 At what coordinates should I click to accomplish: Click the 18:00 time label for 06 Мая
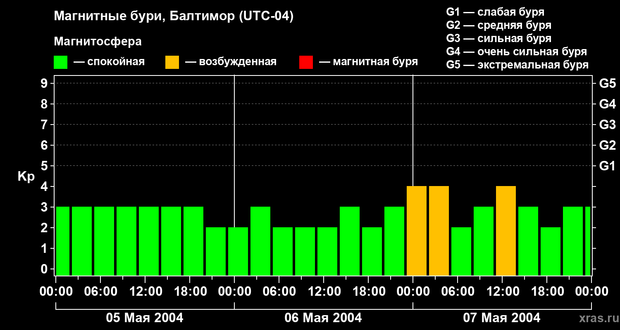368,292
